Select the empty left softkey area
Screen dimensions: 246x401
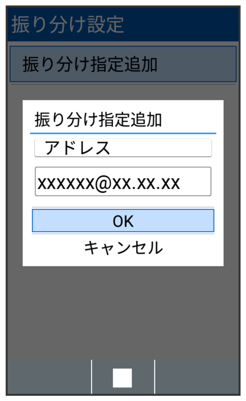point(49,377)
